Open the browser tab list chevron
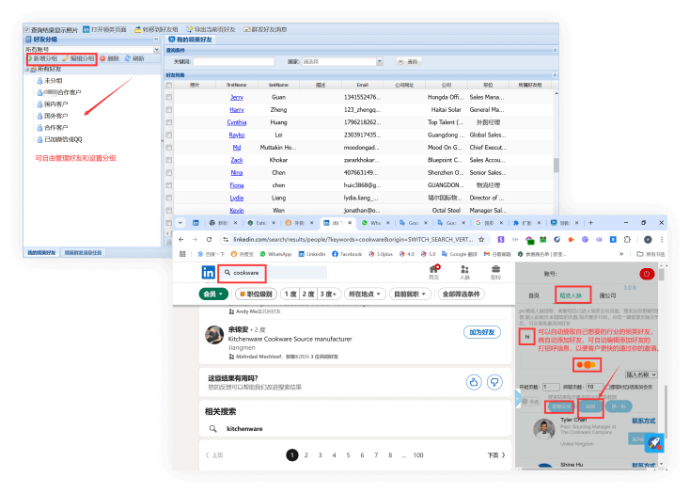Viewport: 690px width, 493px height. tap(180, 223)
